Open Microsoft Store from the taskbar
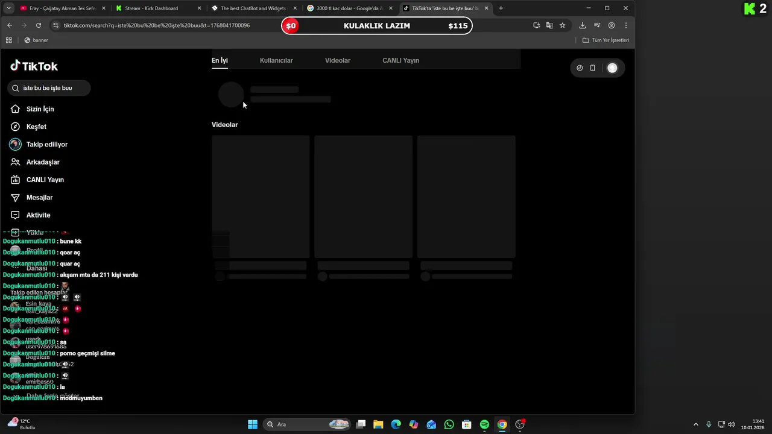Viewport: 772px width, 434px height. click(466, 424)
